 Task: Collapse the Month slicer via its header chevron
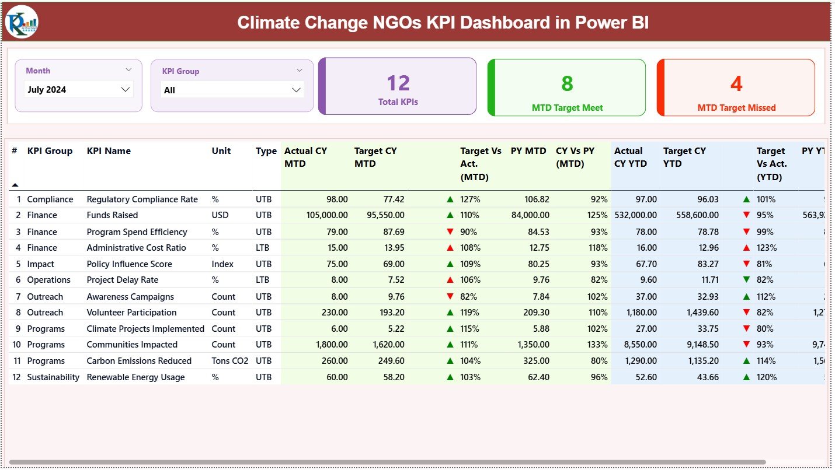pyautogui.click(x=129, y=70)
